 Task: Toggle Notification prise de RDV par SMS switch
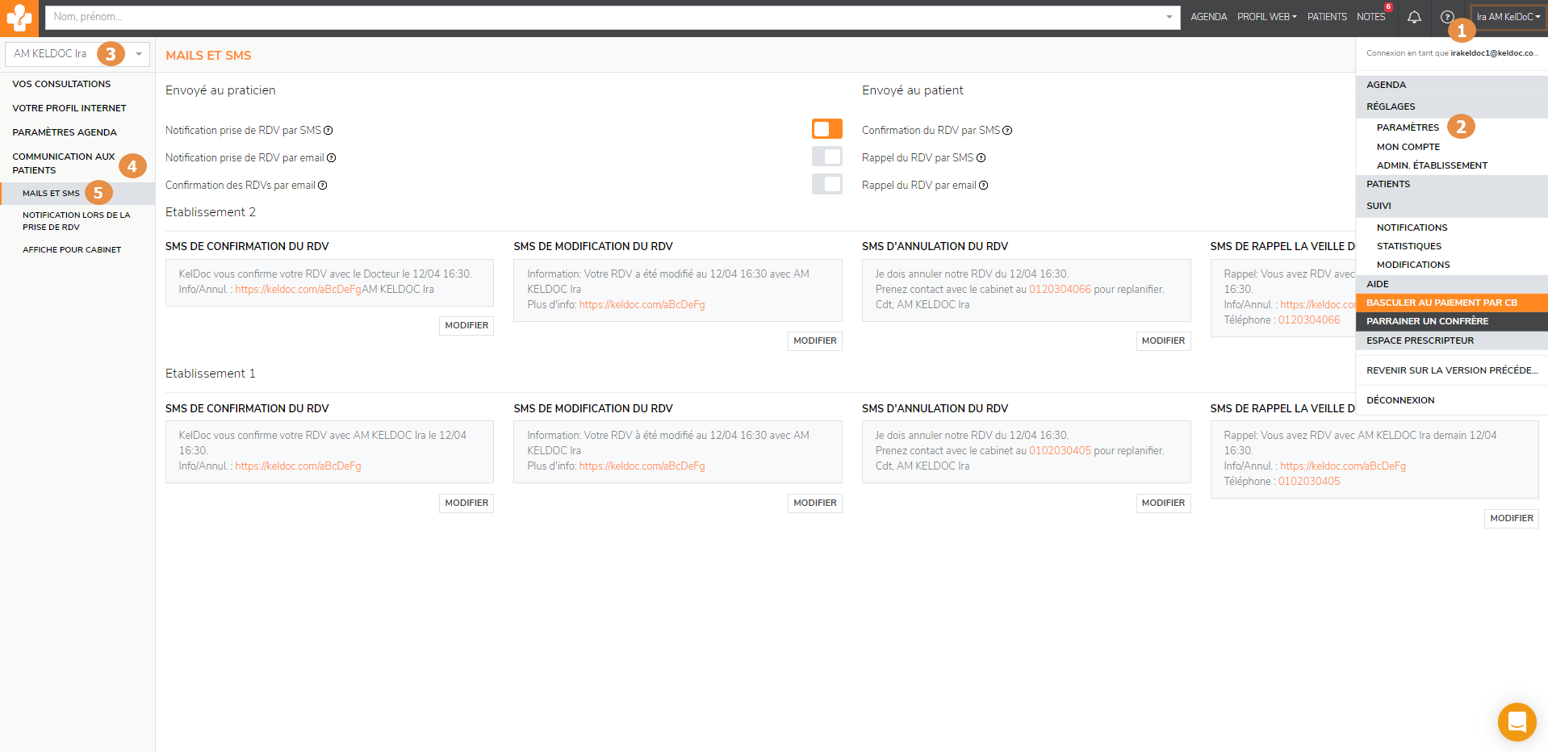point(826,129)
